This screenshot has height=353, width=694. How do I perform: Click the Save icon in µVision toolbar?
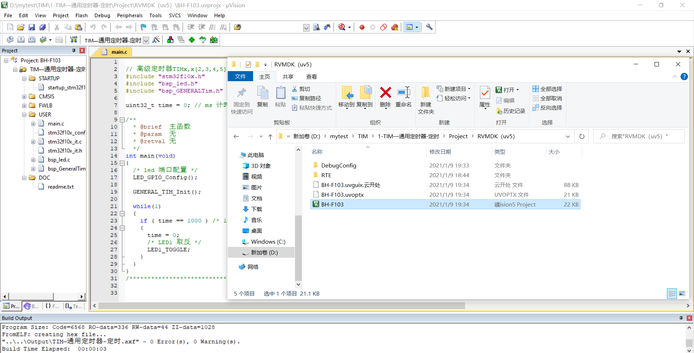point(31,27)
